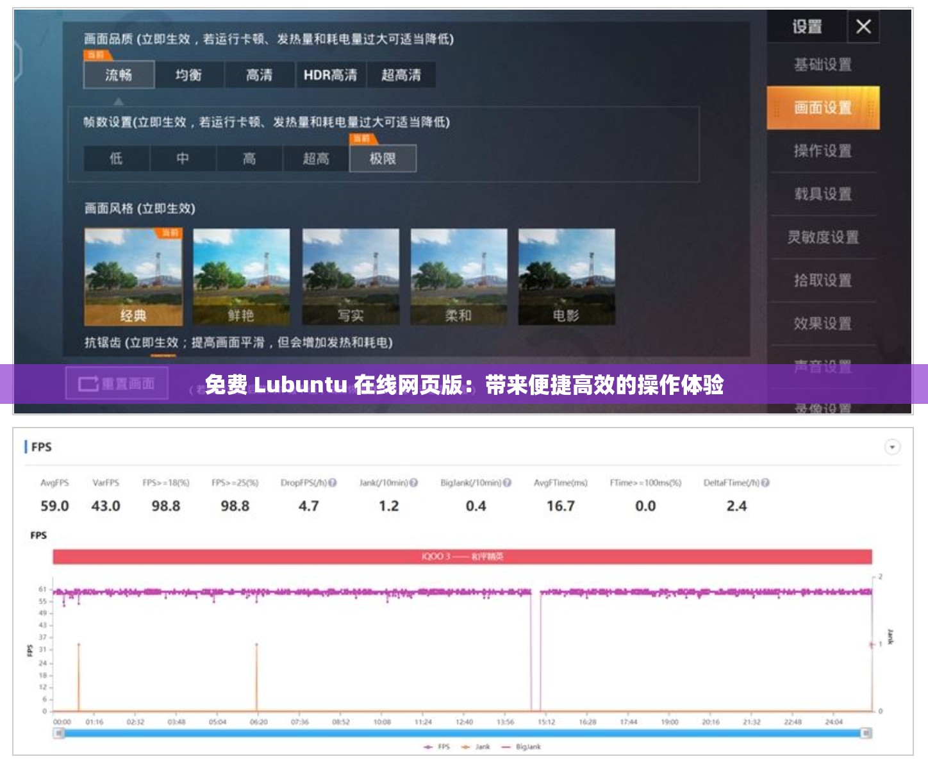Set frame rate to 低

tap(116, 158)
